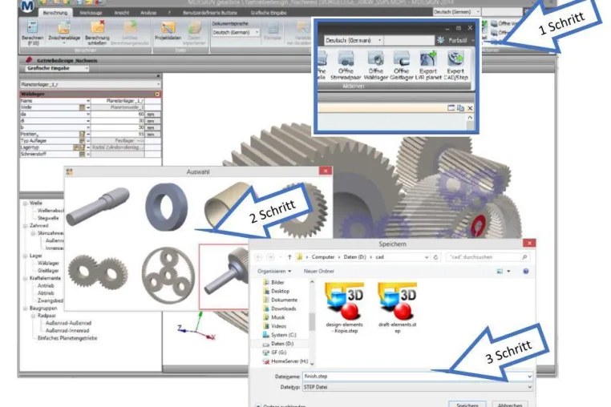This screenshot has height=407, width=611.
Task: Click the Farbstil gear icon
Action: 441,40
